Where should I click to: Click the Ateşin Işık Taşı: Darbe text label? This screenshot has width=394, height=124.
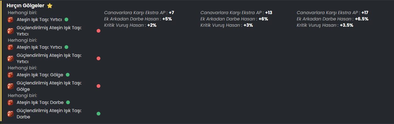tap(40, 102)
